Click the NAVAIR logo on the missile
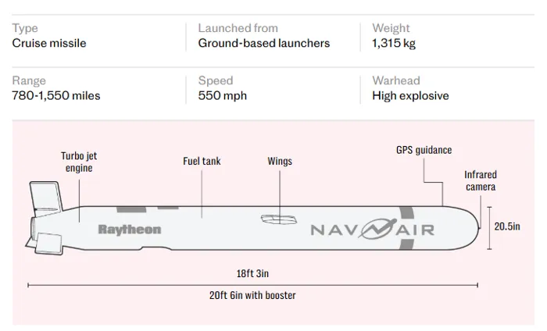Image resolution: width=547 pixels, height=331 pixels. (x=372, y=230)
